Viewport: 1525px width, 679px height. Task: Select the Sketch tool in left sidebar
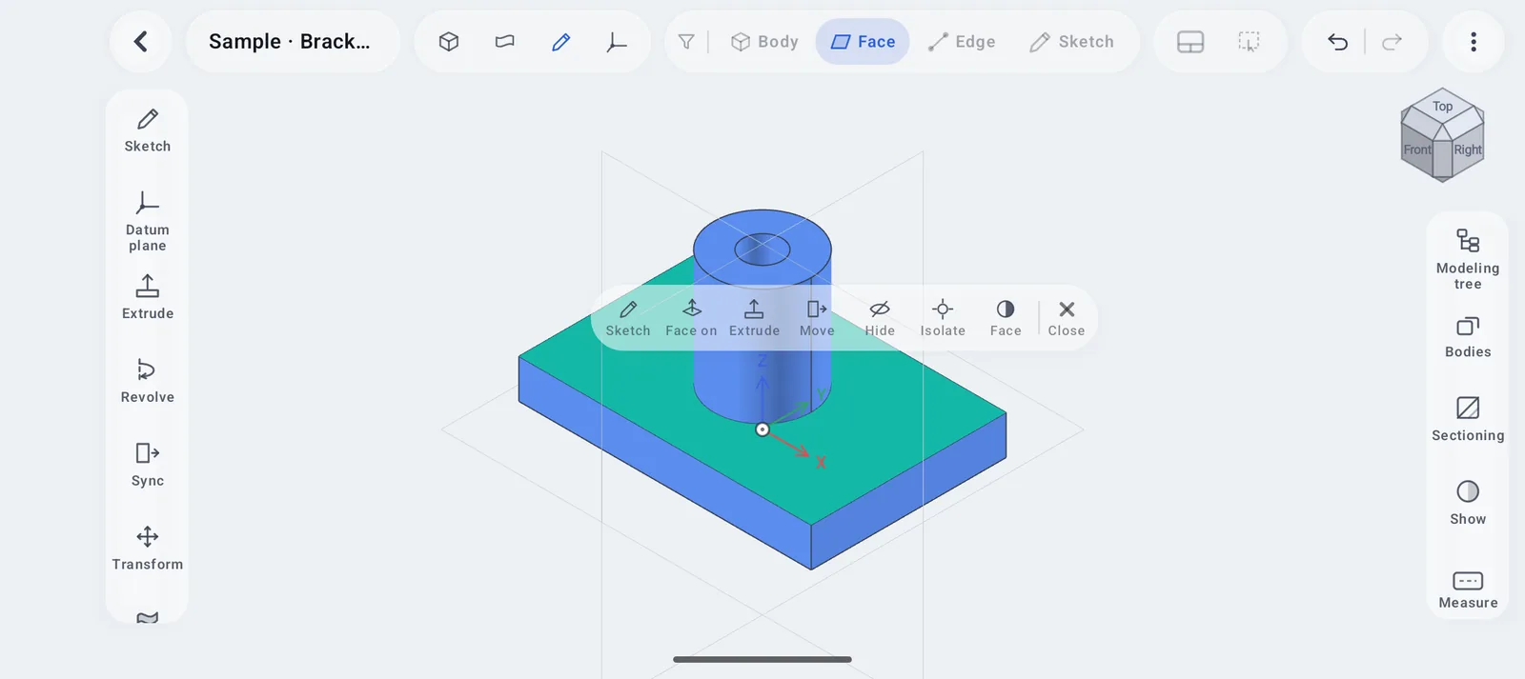pyautogui.click(x=148, y=131)
